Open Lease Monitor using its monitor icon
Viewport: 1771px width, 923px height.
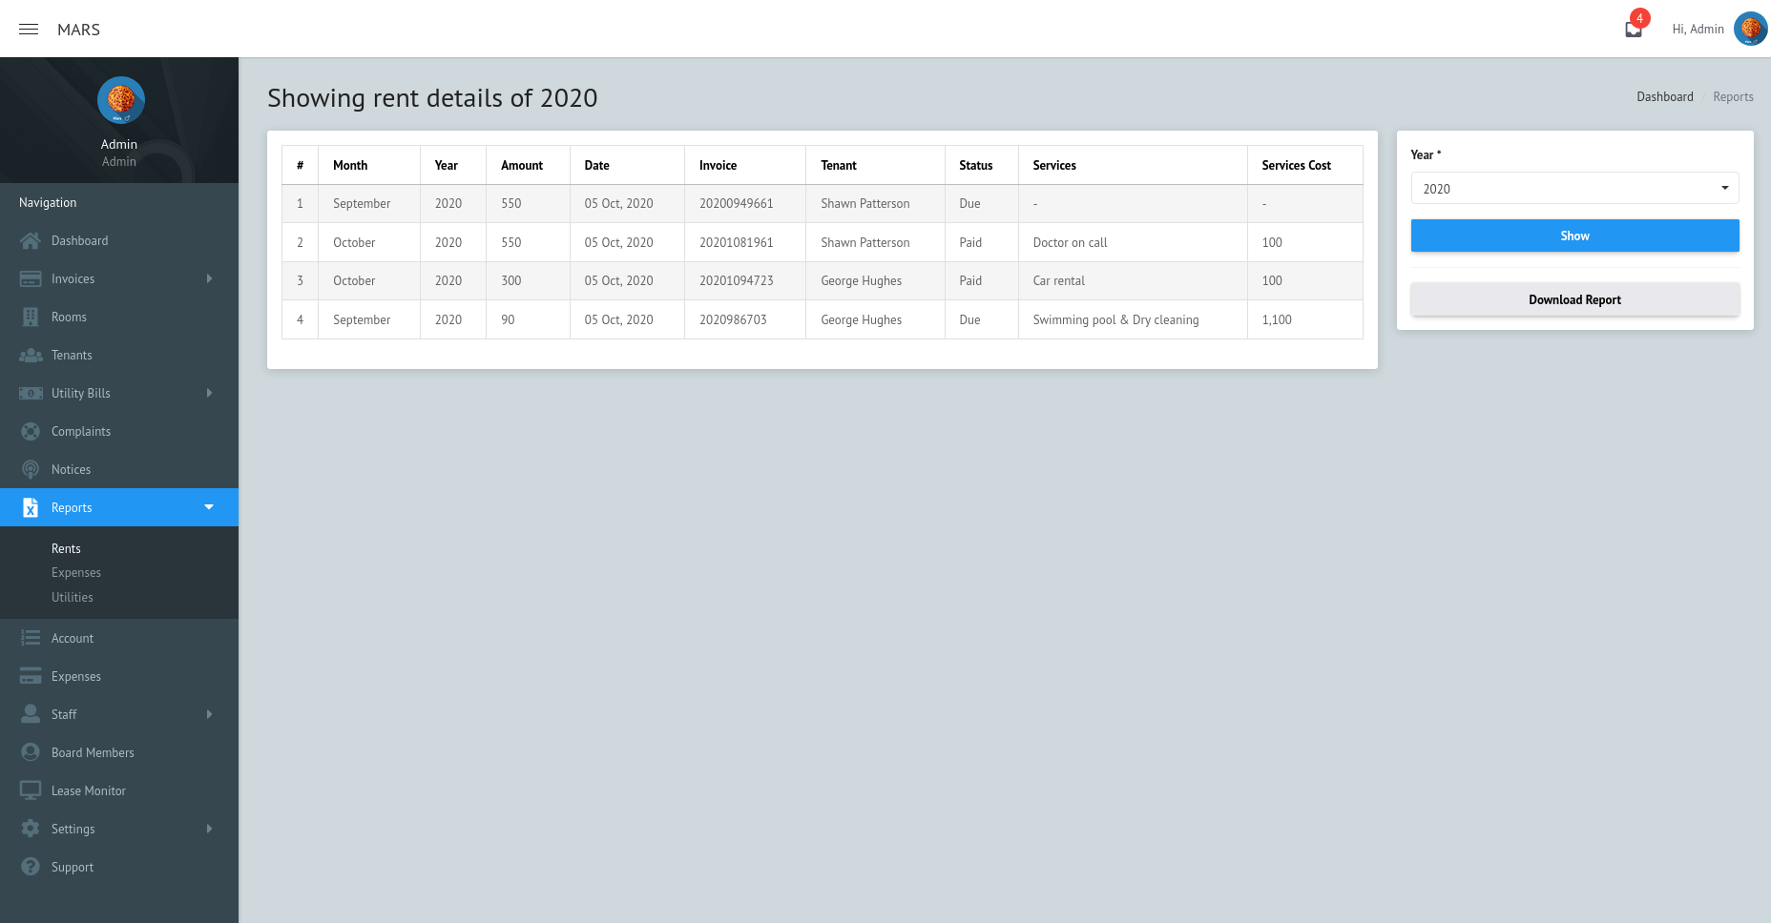(31, 790)
